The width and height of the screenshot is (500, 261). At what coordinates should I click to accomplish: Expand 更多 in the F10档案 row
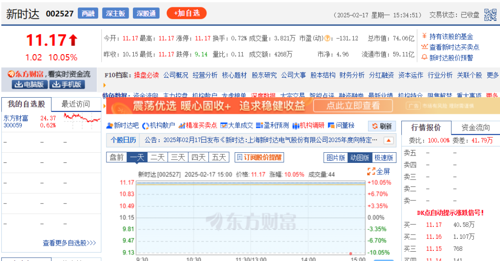493,75
